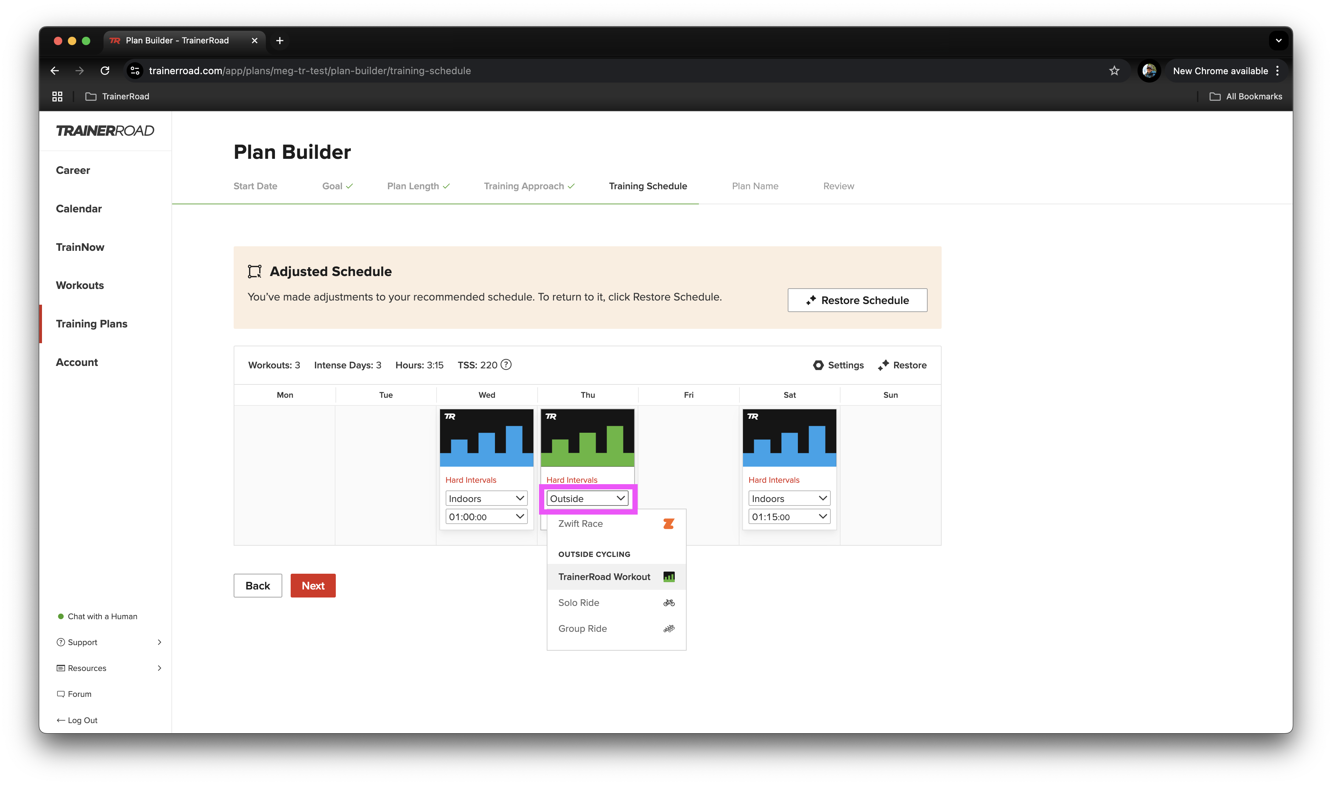Screen dimensions: 1332x785
Task: Reload the page
Action: tap(105, 71)
